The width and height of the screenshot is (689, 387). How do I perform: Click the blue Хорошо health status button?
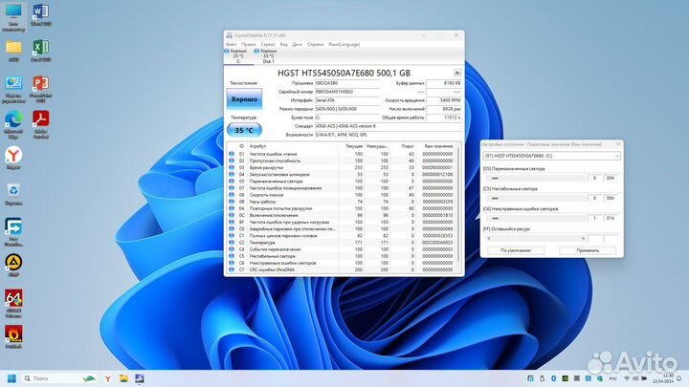click(x=243, y=99)
